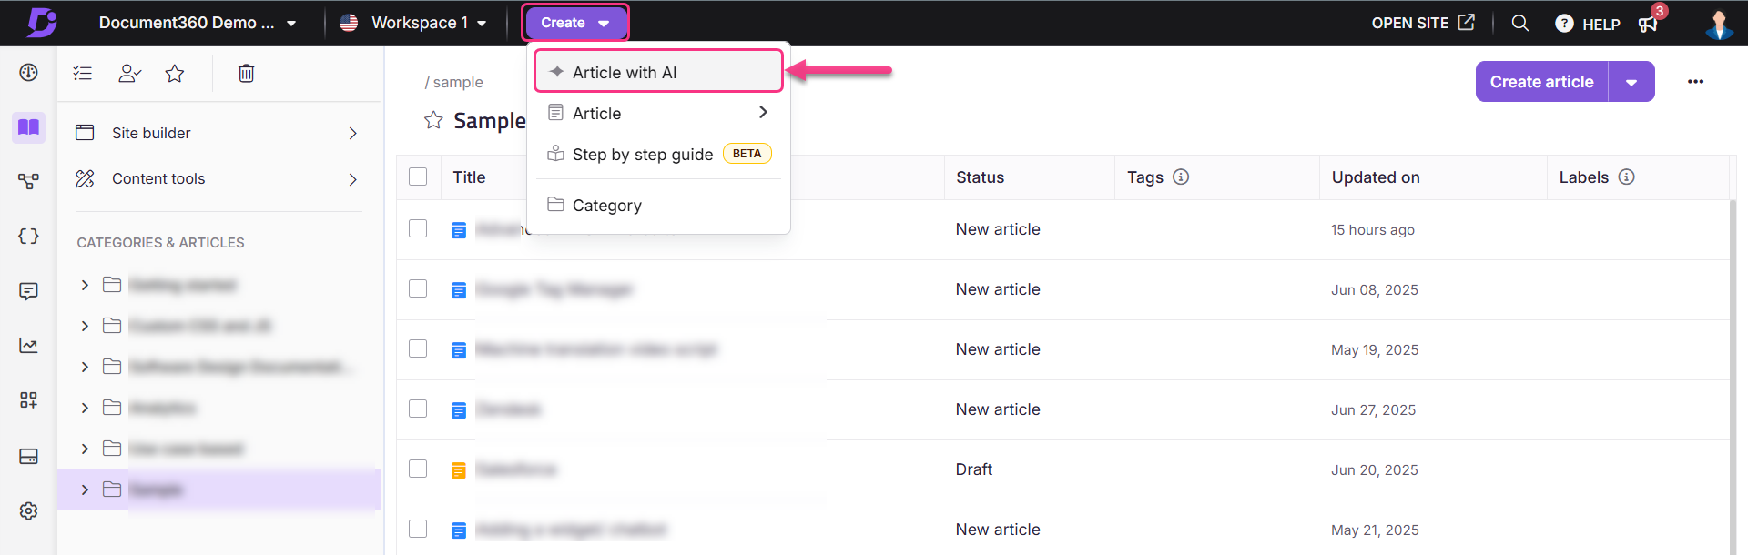This screenshot has width=1748, height=555.
Task: Choose Category from Create menu
Action: click(x=658, y=205)
